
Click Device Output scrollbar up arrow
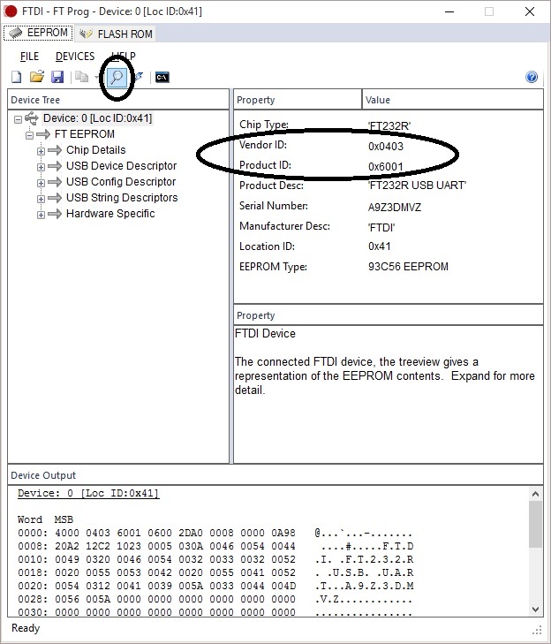click(x=535, y=494)
